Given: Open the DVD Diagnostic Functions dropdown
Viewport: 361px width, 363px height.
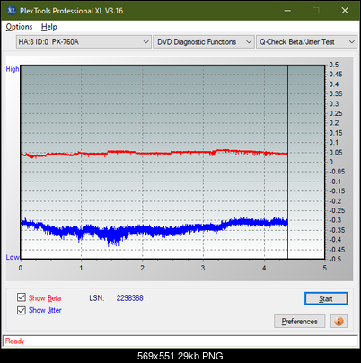Looking at the screenshot, I should (x=204, y=41).
